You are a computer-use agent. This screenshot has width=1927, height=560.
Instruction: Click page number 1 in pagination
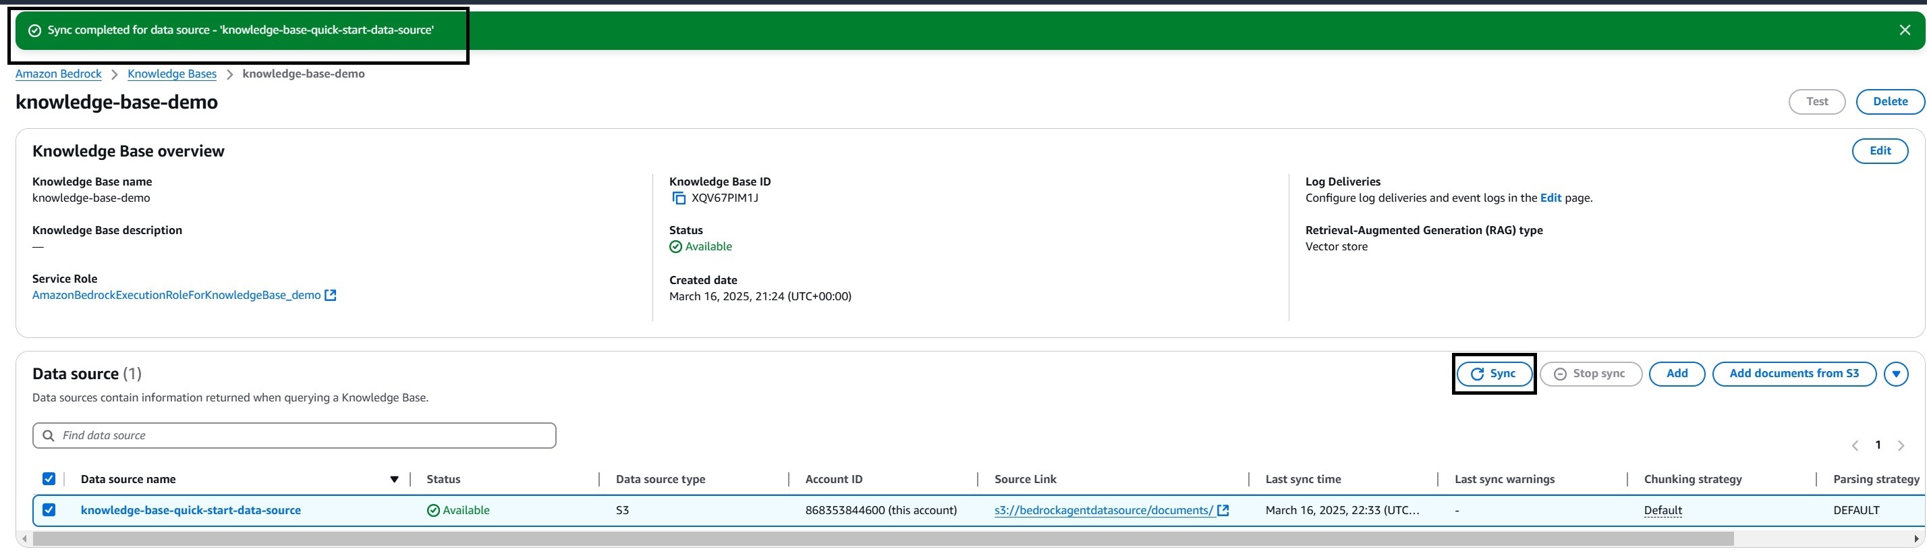click(1878, 445)
